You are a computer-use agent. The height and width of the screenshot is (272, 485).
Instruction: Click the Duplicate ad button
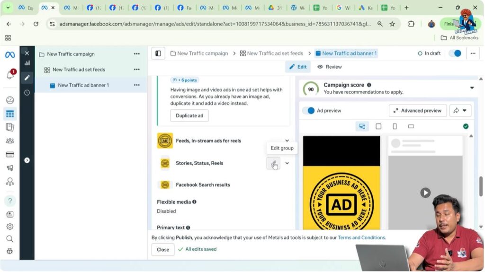[x=189, y=115]
